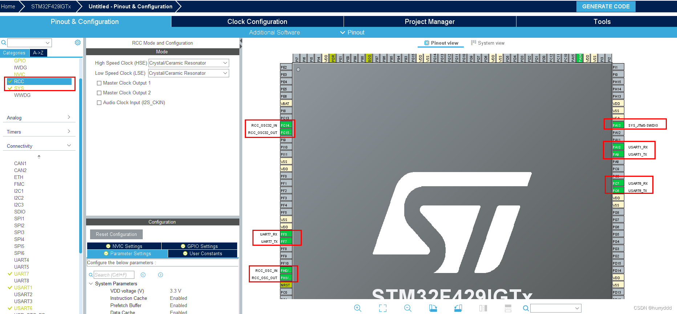The image size is (677, 314).
Task: Switch to System view
Action: tap(488, 43)
